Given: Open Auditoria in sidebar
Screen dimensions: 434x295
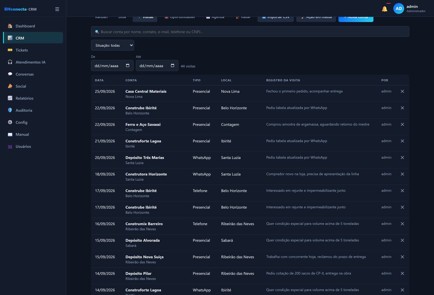Looking at the screenshot, I should point(33,111).
